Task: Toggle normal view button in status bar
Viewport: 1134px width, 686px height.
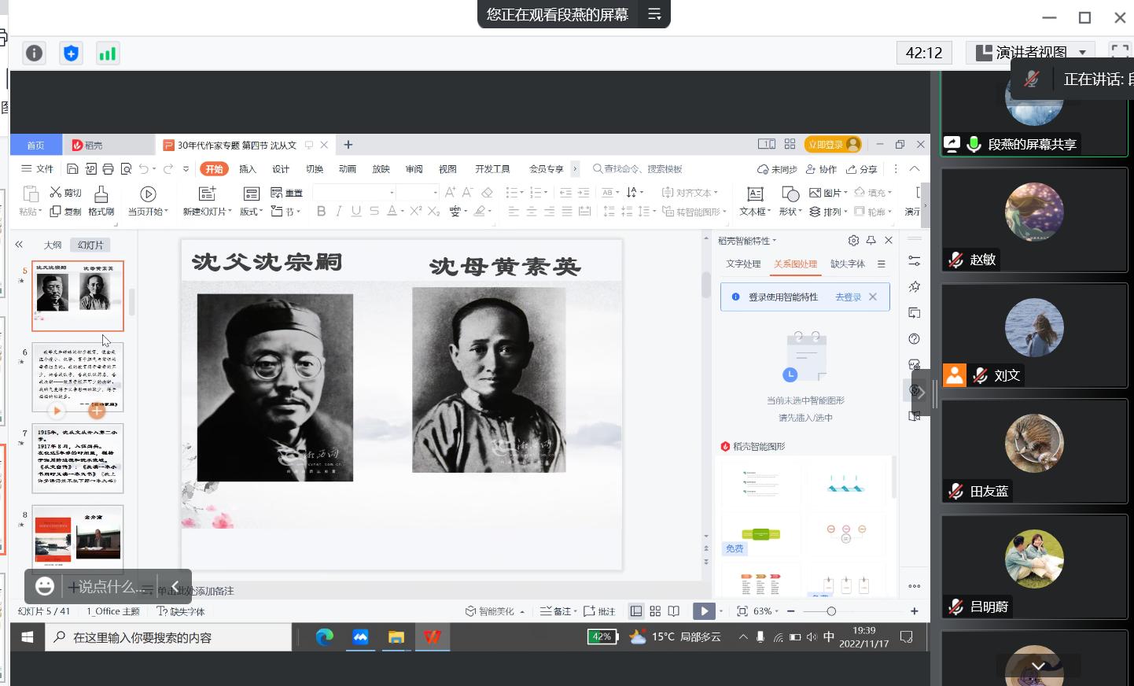Action: (x=636, y=611)
